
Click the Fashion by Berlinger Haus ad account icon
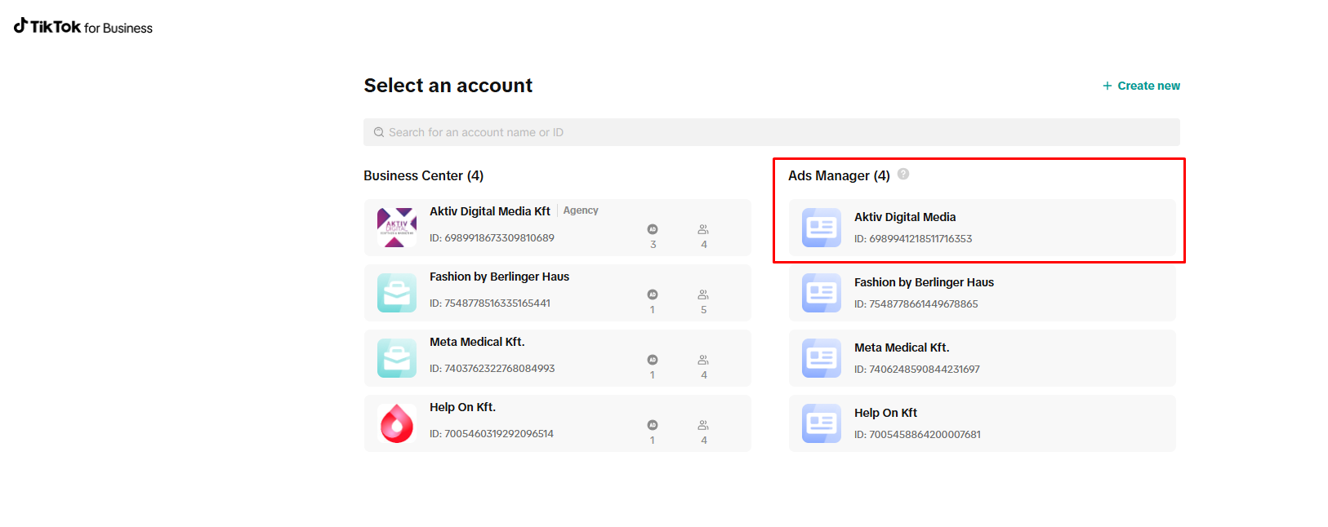(x=822, y=293)
